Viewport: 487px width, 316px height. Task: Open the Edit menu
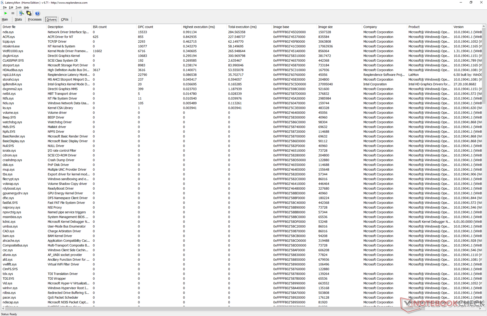click(11, 7)
